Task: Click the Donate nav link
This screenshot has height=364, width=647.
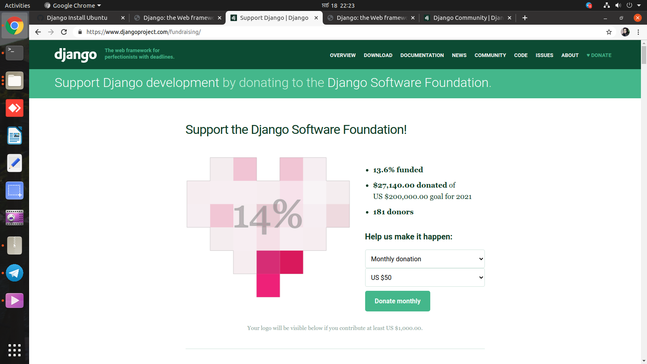Action: click(599, 55)
